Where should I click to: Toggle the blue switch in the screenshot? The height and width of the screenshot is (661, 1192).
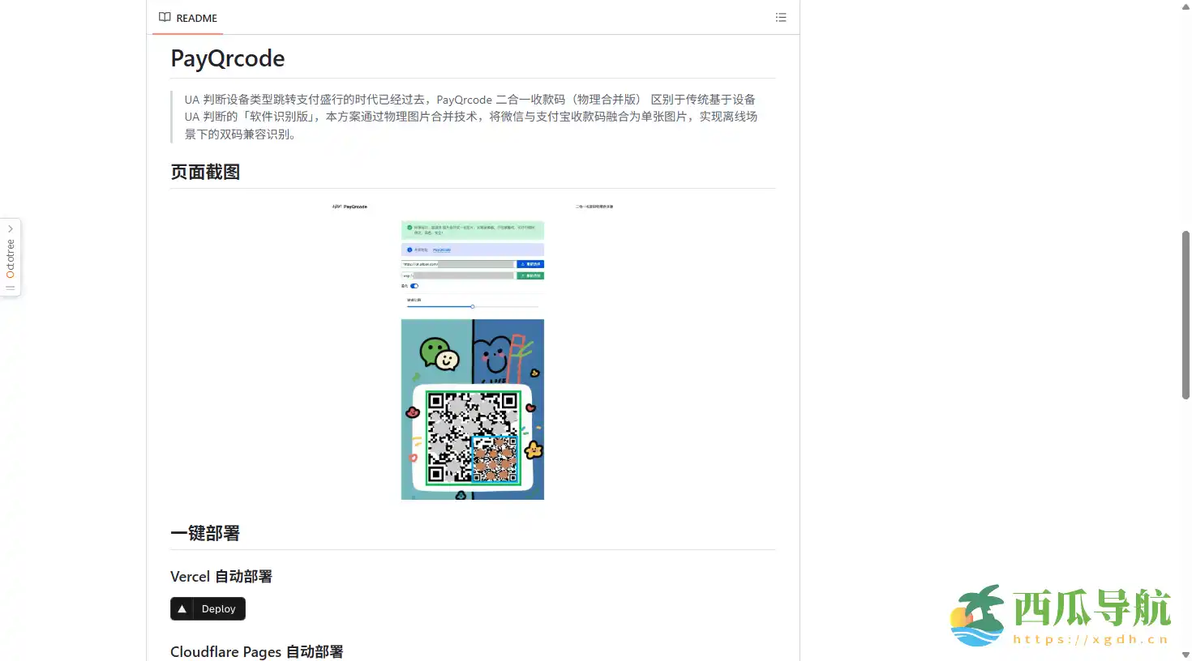(414, 286)
